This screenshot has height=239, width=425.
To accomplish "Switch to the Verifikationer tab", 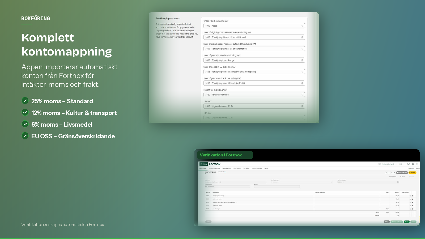I will tap(203, 168).
